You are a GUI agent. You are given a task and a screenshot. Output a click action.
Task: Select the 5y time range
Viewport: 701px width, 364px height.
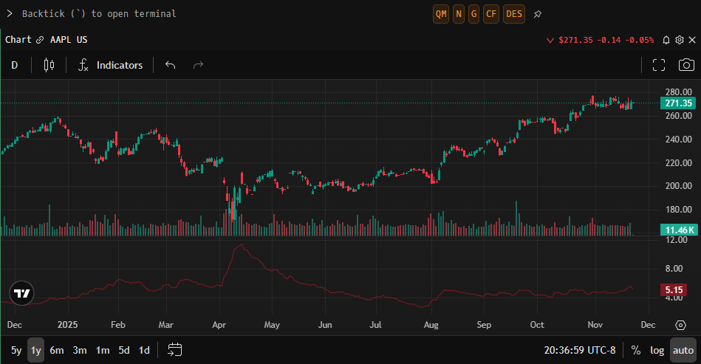16,350
